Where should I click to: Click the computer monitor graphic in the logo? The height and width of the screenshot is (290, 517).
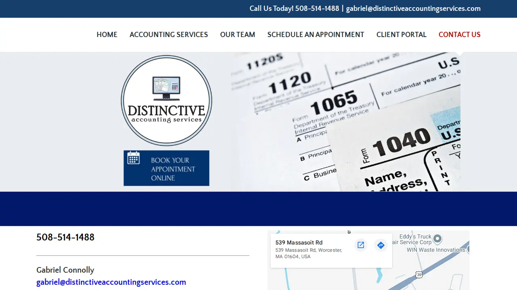(166, 88)
